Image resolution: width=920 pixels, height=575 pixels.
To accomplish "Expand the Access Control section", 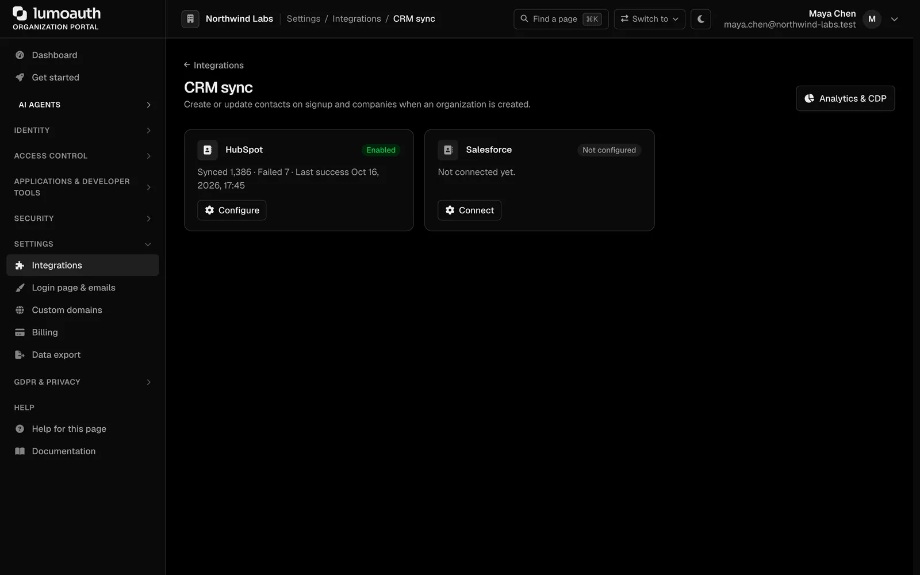I will coord(83,156).
